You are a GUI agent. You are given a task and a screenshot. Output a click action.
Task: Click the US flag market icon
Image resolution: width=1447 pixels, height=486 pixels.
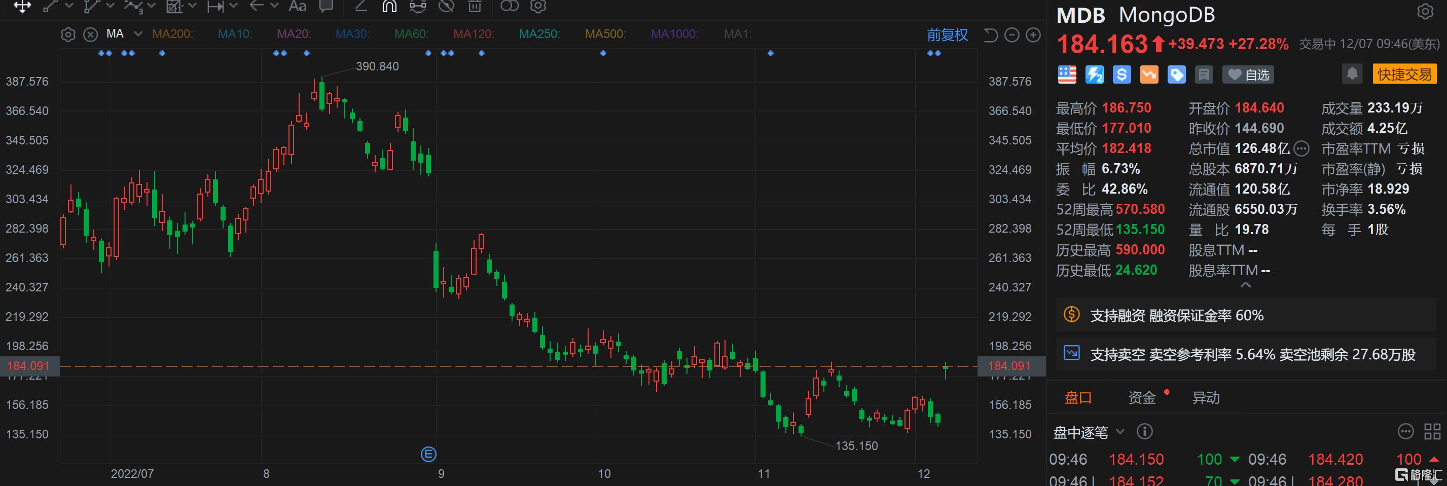click(1067, 74)
